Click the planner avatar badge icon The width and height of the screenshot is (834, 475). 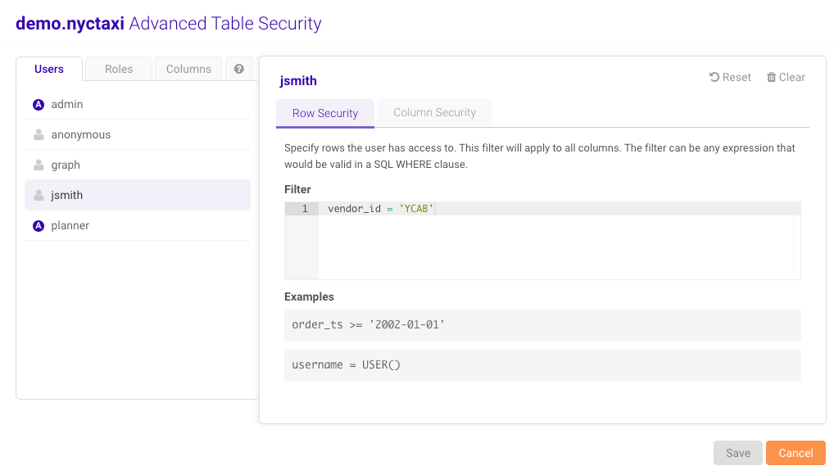pos(37,225)
